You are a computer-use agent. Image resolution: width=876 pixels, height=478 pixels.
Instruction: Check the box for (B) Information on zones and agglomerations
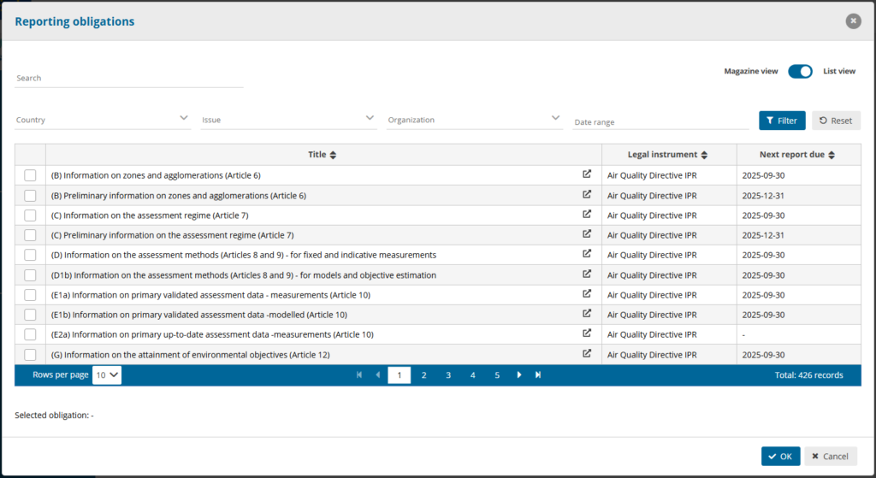30,175
